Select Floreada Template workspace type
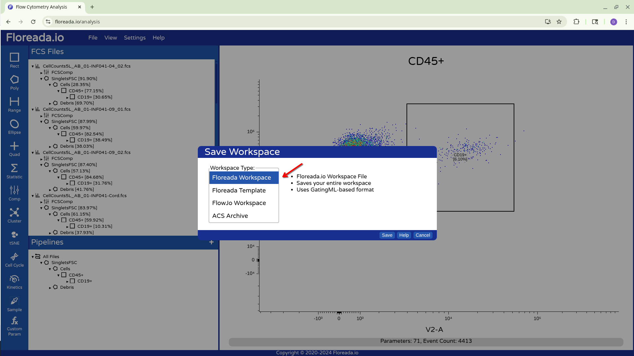This screenshot has height=356, width=634. click(239, 190)
